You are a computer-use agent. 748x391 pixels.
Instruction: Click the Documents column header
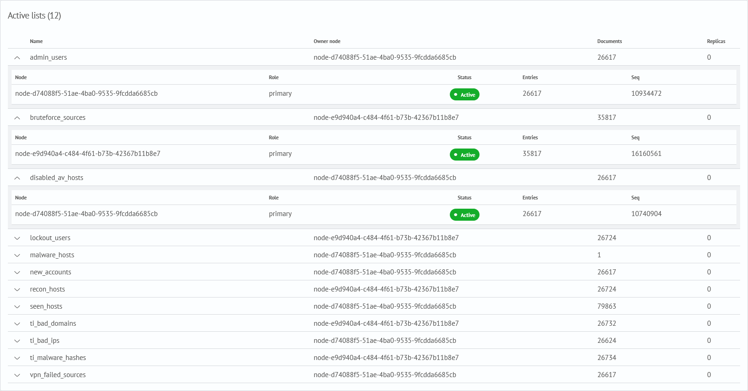click(x=609, y=41)
